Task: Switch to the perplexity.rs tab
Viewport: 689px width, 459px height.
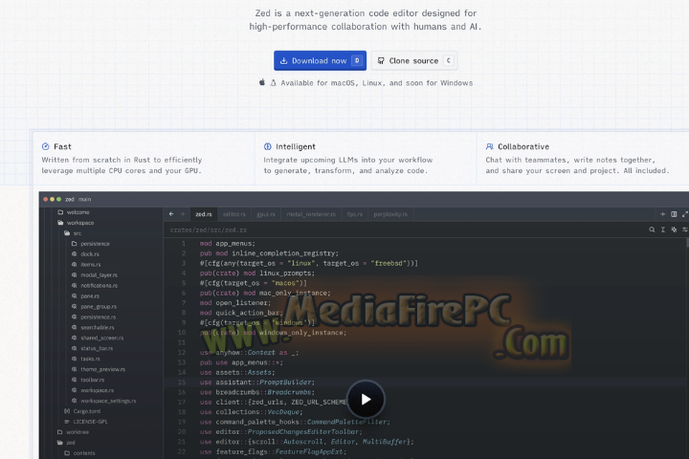Action: 390,214
